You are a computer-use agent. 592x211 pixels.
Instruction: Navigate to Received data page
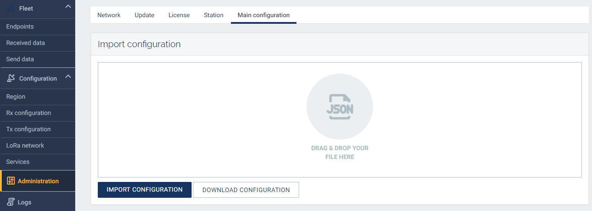25,43
